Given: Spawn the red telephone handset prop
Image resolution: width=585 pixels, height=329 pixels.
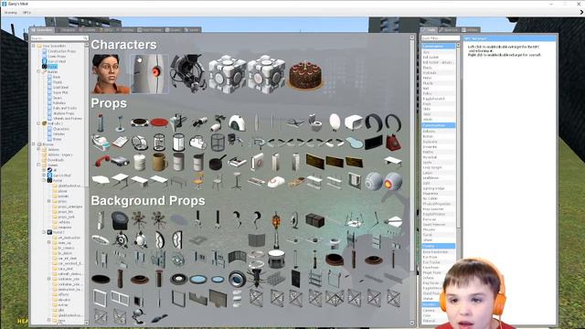Looking at the screenshot, I should pos(101,162).
